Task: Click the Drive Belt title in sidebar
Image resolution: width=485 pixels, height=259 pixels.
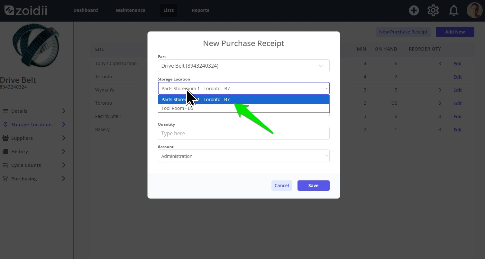Action: [18, 80]
